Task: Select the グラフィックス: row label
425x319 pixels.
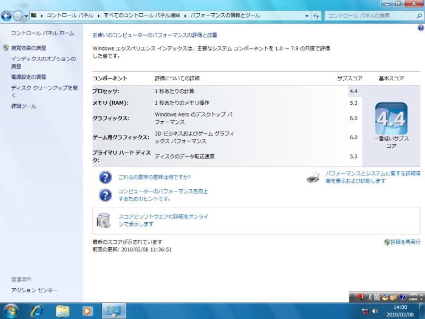Action: click(x=111, y=118)
